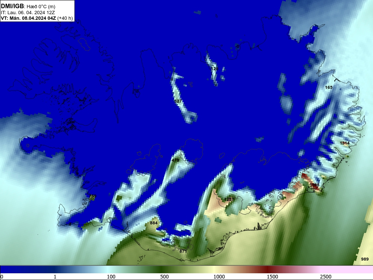
Task: Click the legend tick label 1000
Action: (219, 277)
